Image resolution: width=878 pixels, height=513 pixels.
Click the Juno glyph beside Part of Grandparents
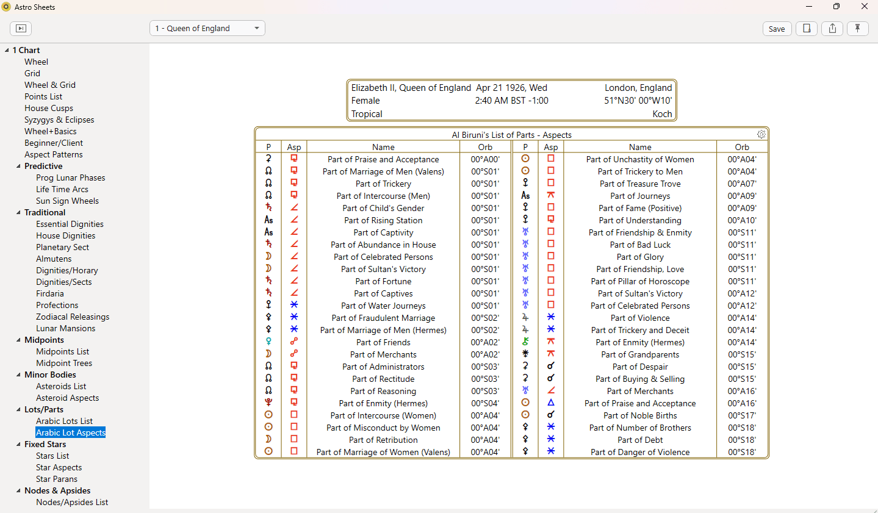click(525, 354)
